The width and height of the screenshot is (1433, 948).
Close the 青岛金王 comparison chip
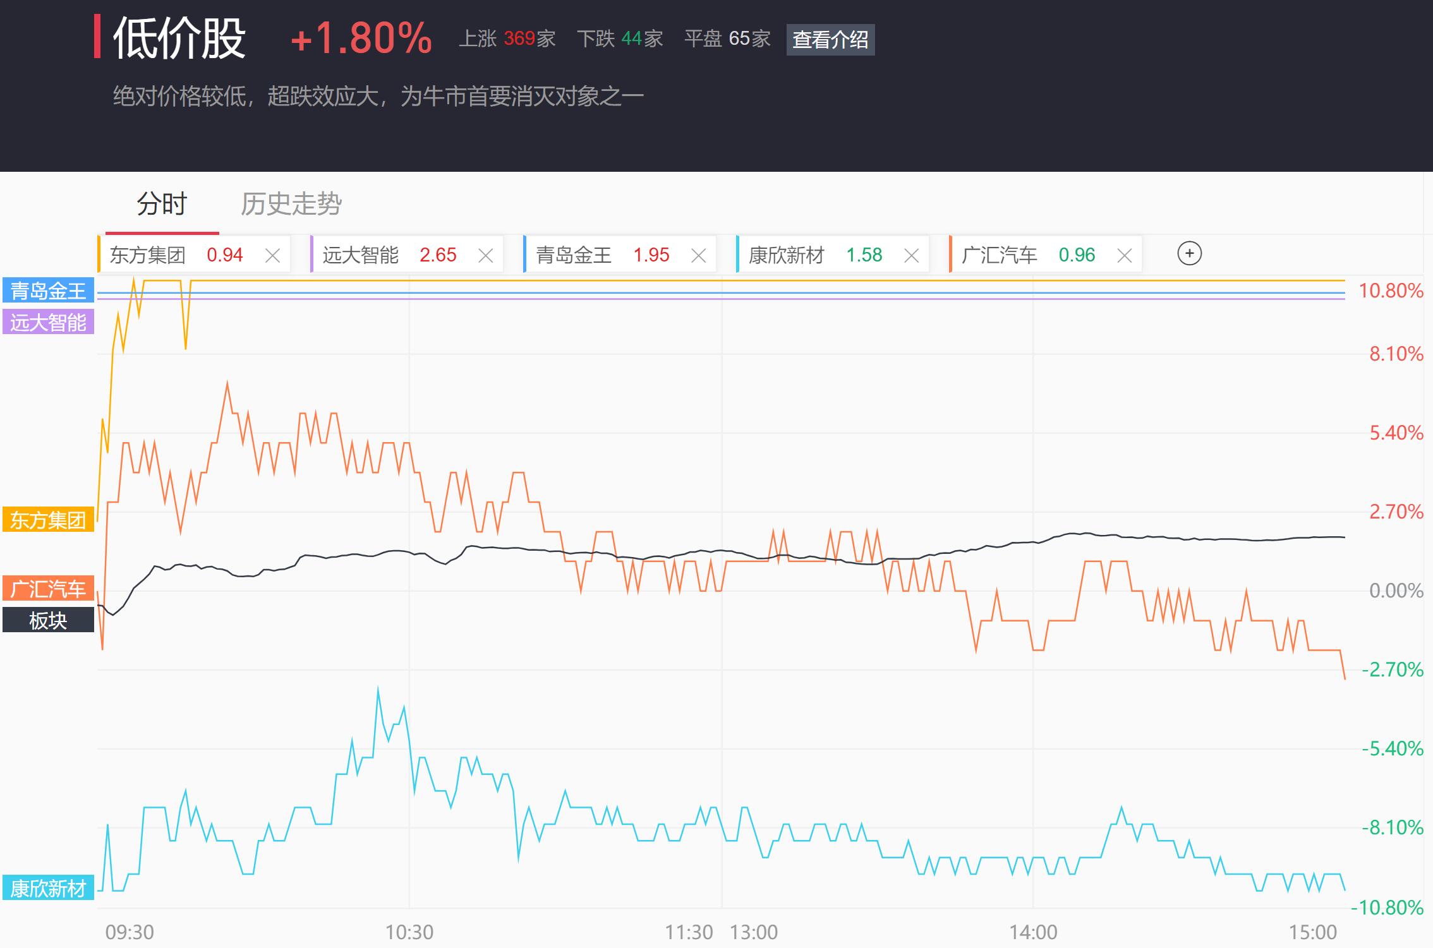point(698,255)
